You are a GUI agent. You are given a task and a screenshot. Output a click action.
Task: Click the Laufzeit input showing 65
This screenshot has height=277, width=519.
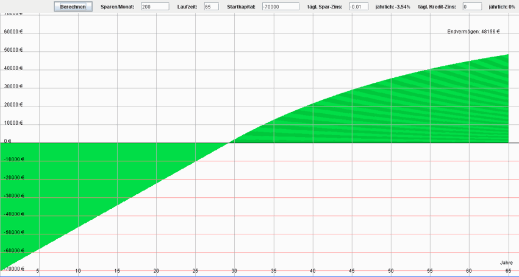(211, 7)
